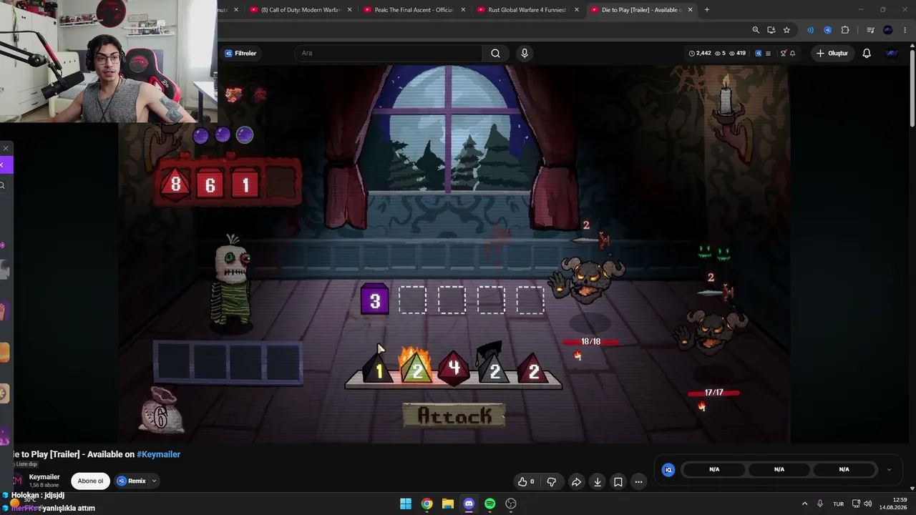Viewport: 916px width, 515px height.
Task: Click the close X on left sidebar panel
Action: coord(6,148)
